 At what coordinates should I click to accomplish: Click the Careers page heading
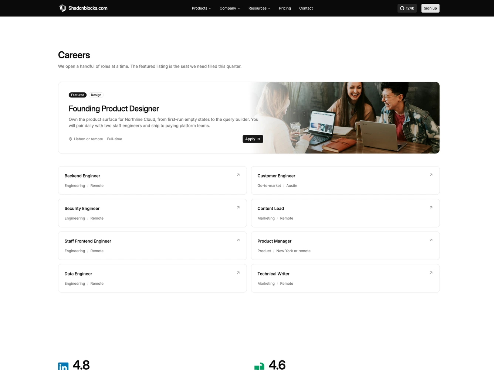pos(74,55)
